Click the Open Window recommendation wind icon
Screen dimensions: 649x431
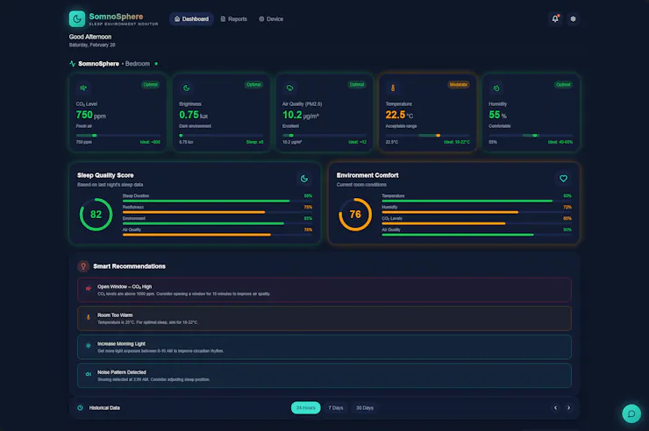89,288
